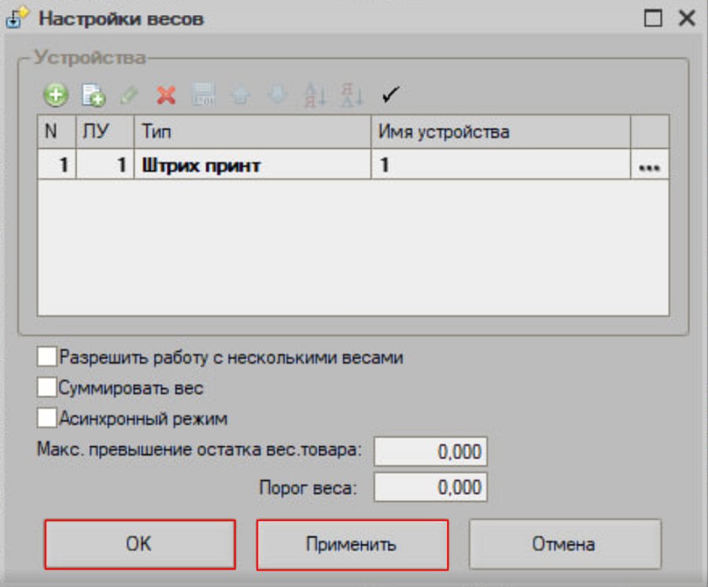
Task: Click the copy device icon in toolbar
Action: tap(93, 95)
